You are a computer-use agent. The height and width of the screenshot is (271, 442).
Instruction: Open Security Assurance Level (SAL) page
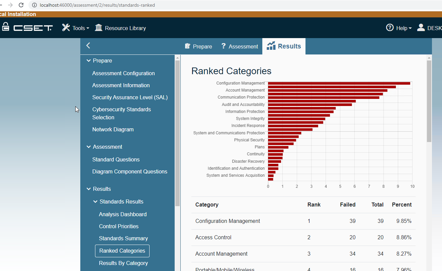130,97
